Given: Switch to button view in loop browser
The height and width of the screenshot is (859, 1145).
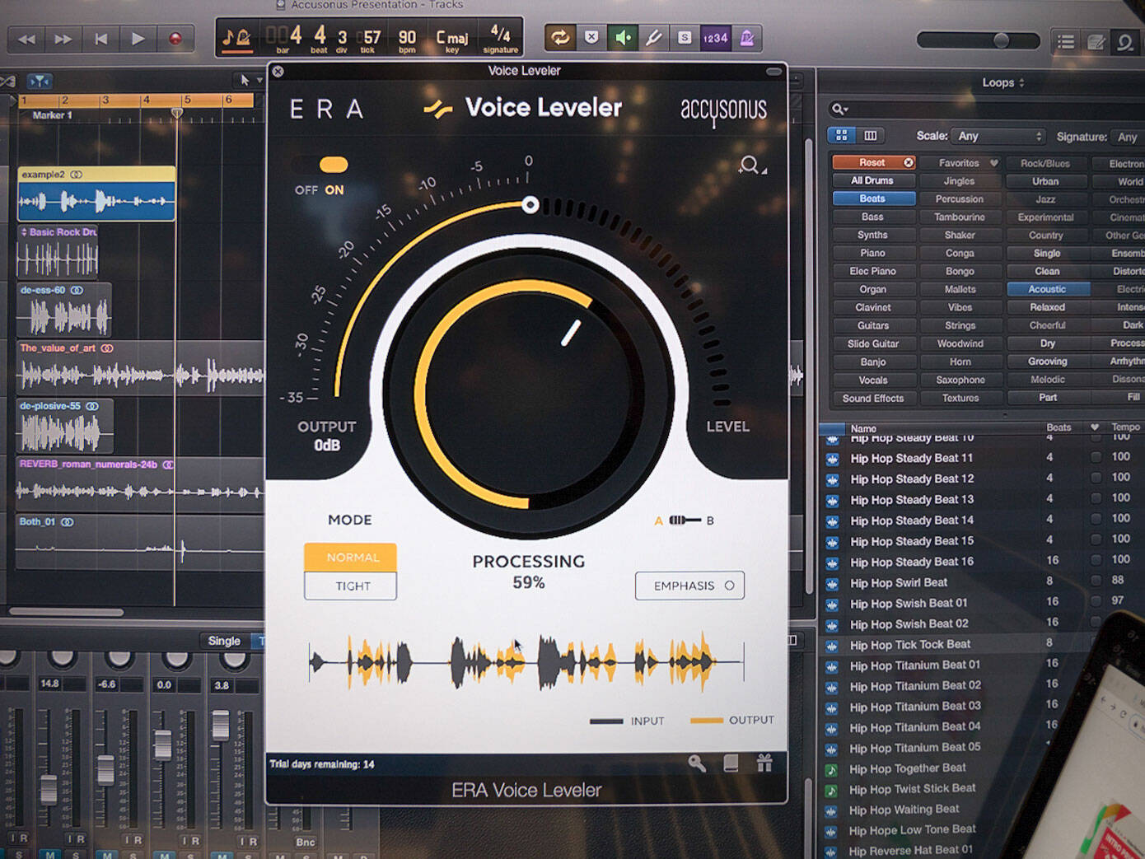Looking at the screenshot, I should coord(841,135).
